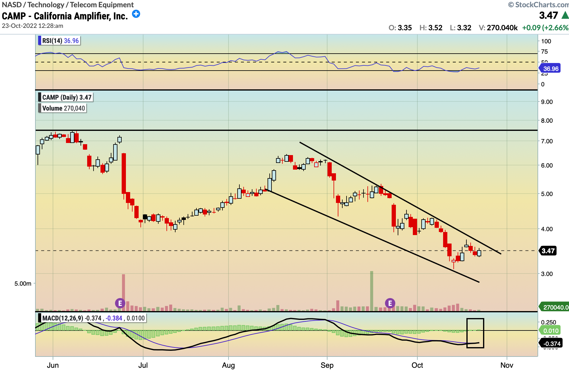Click the blue plus icon beside CAMP title
Image resolution: width=569 pixels, height=375 pixels.
(x=136, y=14)
